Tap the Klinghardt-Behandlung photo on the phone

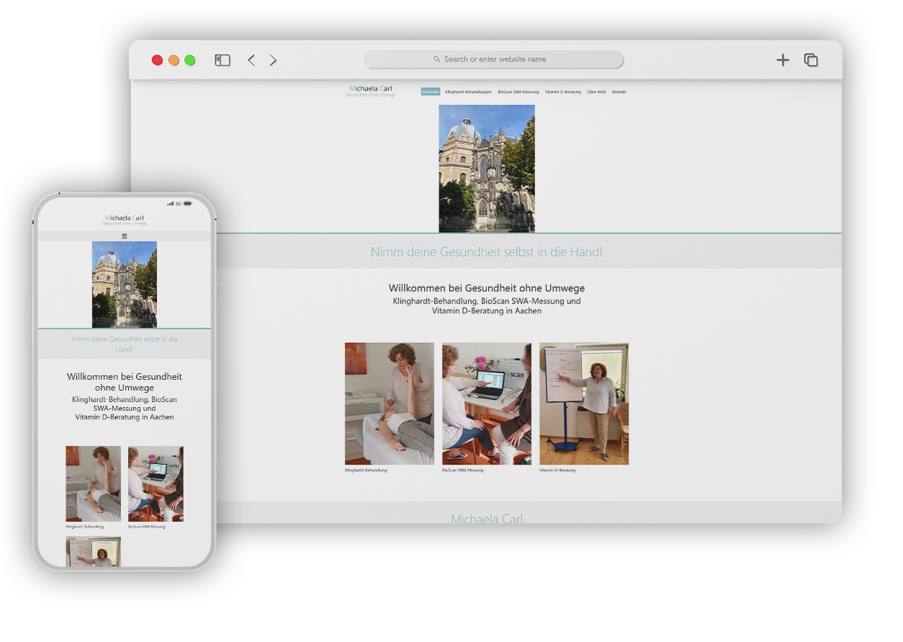coord(94,483)
